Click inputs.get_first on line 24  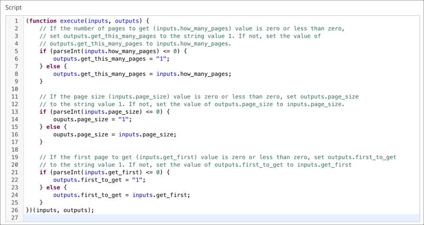(x=161, y=195)
